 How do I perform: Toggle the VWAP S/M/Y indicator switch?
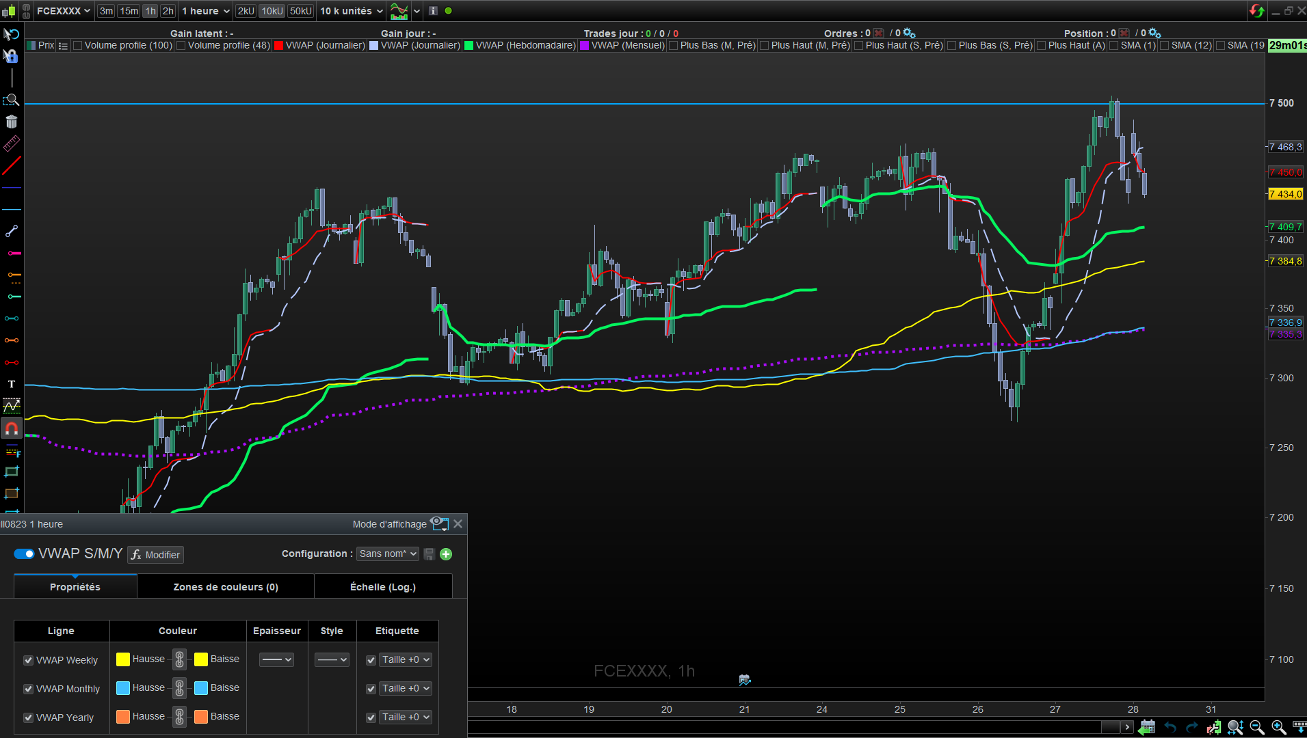[24, 554]
